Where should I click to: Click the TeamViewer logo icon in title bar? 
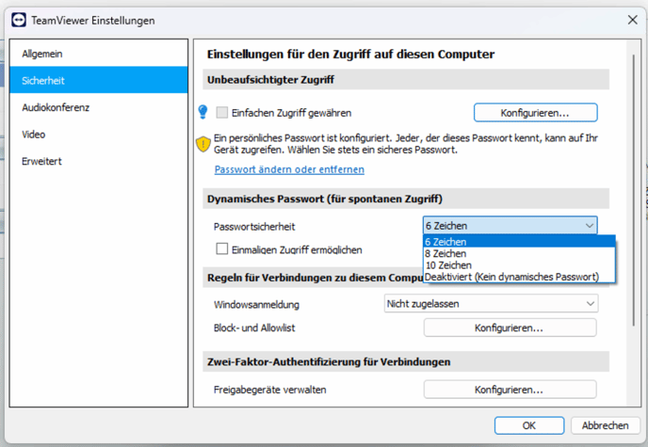tap(20, 20)
